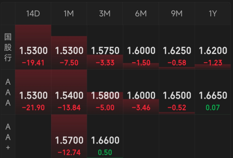Select the AA+ row label
Viewport: 233px width, 158px height.
pyautogui.click(x=8, y=137)
